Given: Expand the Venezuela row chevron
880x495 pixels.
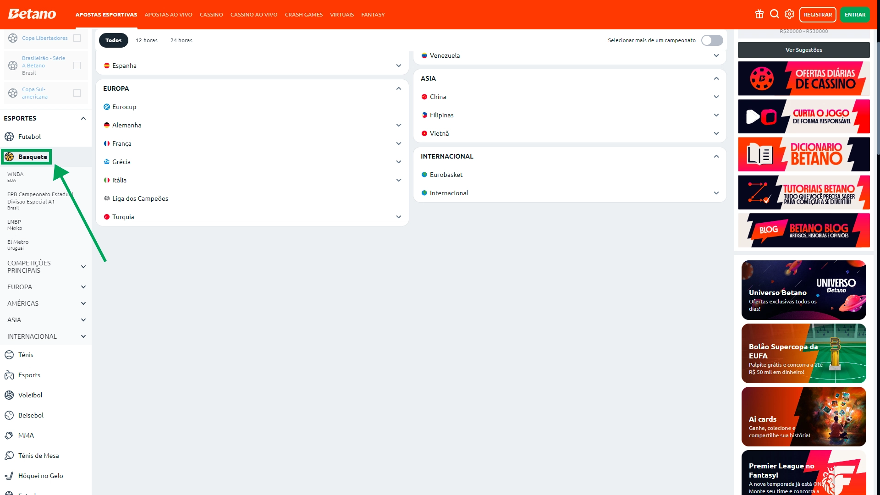Looking at the screenshot, I should click(716, 55).
